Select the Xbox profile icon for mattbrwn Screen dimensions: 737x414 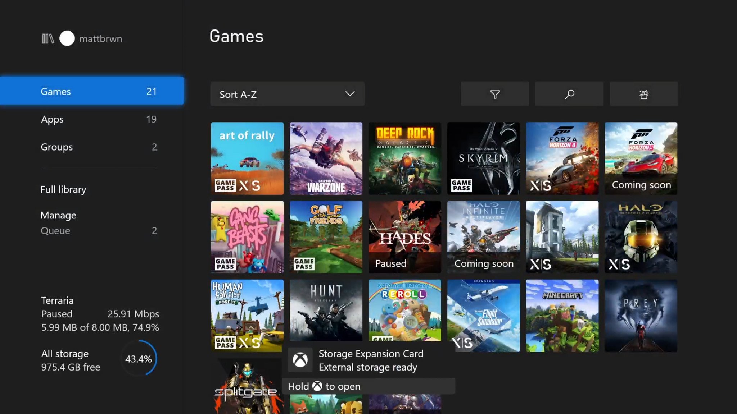pyautogui.click(x=67, y=38)
